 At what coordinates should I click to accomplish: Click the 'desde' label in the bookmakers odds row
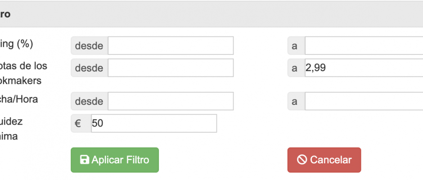[89, 68]
